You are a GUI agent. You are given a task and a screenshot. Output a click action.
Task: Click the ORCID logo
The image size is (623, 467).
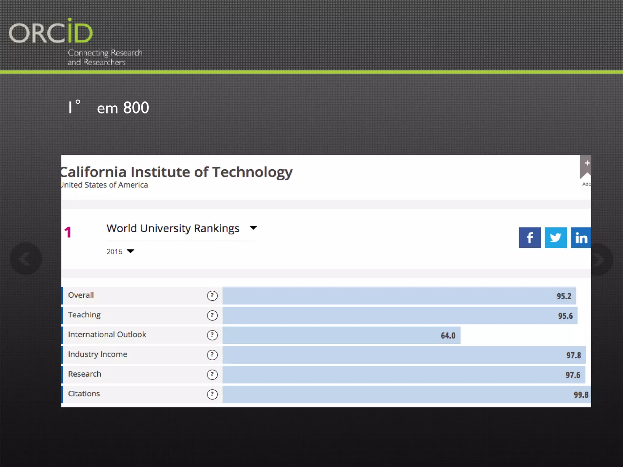pyautogui.click(x=51, y=31)
